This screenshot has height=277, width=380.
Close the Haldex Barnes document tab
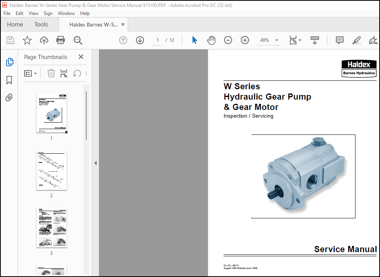pyautogui.click(x=123, y=25)
